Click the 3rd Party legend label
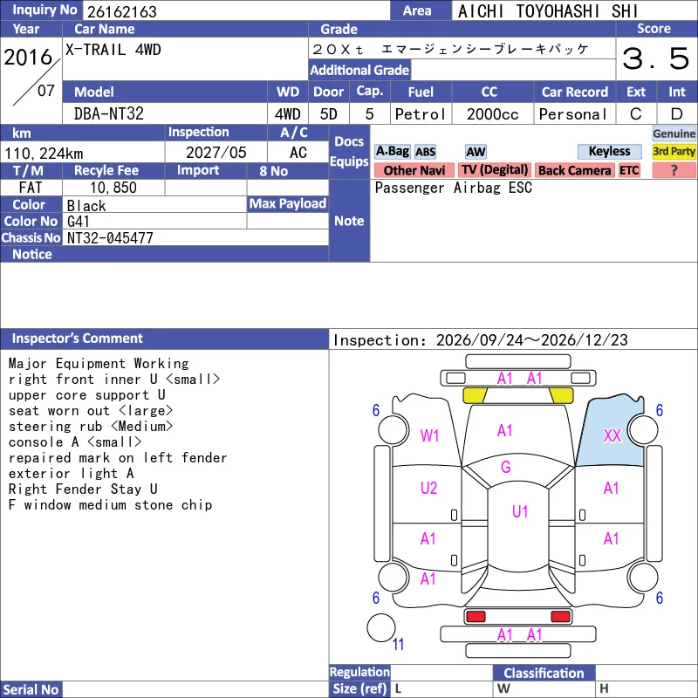Viewport: 698px width, 698px height. 674,151
